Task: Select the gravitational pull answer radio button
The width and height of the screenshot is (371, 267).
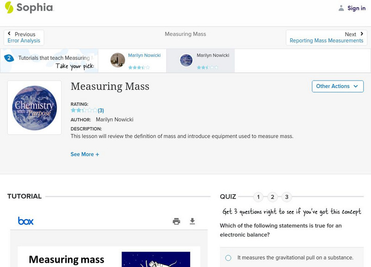Action: 228,258
